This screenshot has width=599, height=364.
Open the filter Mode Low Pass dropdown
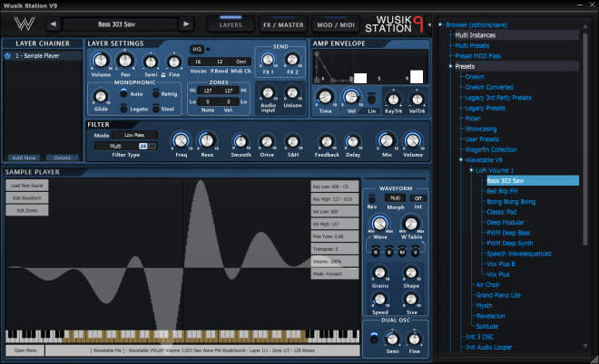pos(134,135)
